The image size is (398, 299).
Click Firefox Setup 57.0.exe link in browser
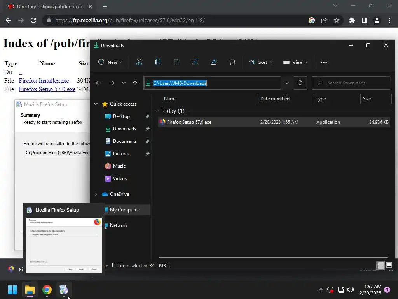tap(47, 89)
